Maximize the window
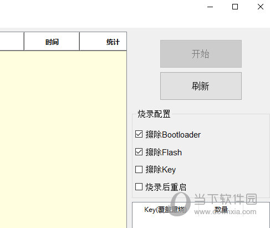Viewport: 270px width, 228px height. coord(235,7)
